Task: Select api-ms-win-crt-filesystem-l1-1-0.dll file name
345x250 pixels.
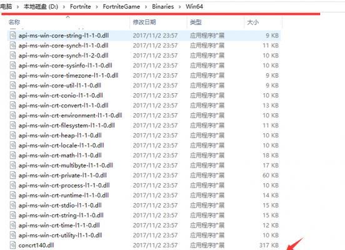Action: click(67, 126)
